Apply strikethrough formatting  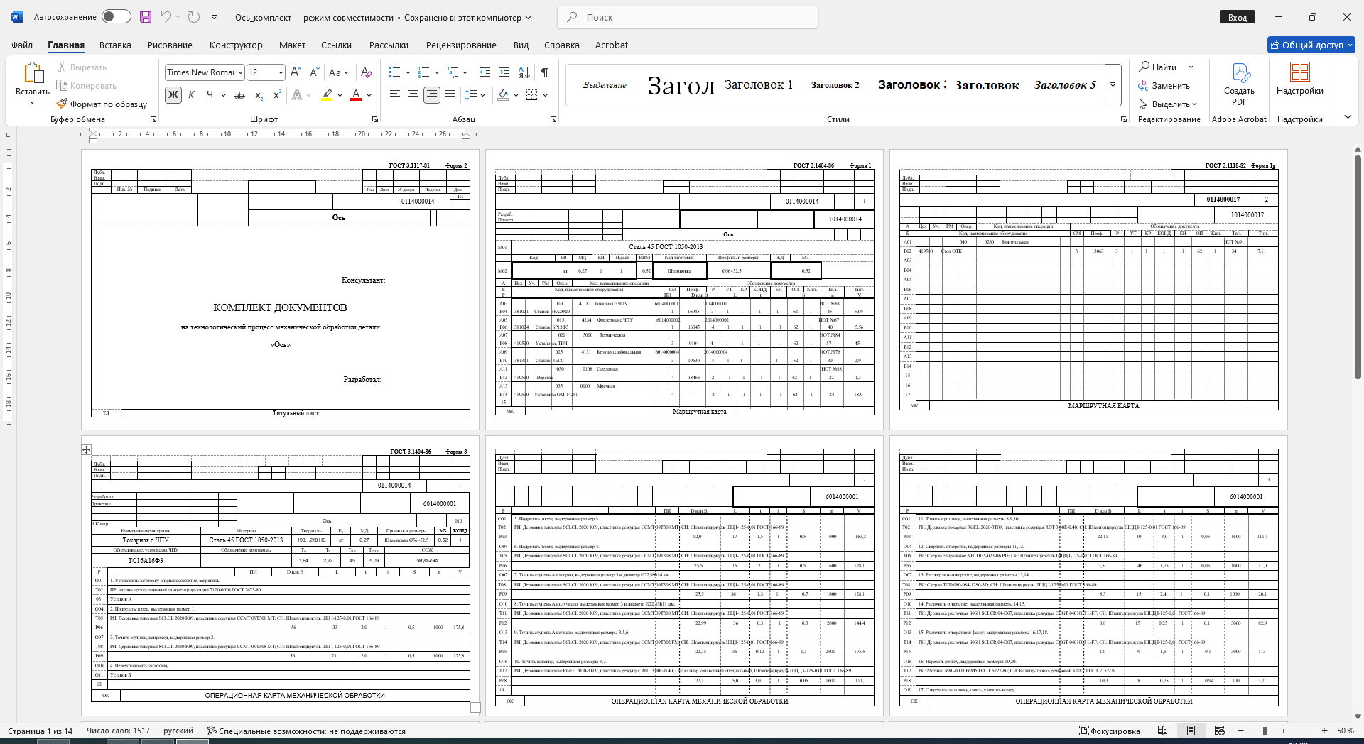click(x=239, y=95)
